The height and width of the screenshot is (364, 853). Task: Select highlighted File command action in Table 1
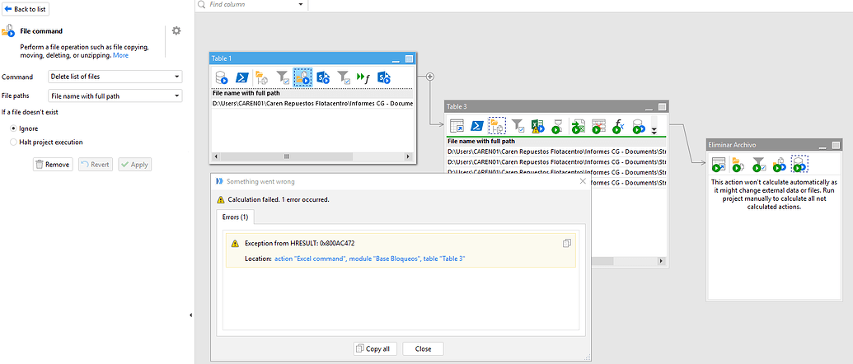(x=302, y=77)
